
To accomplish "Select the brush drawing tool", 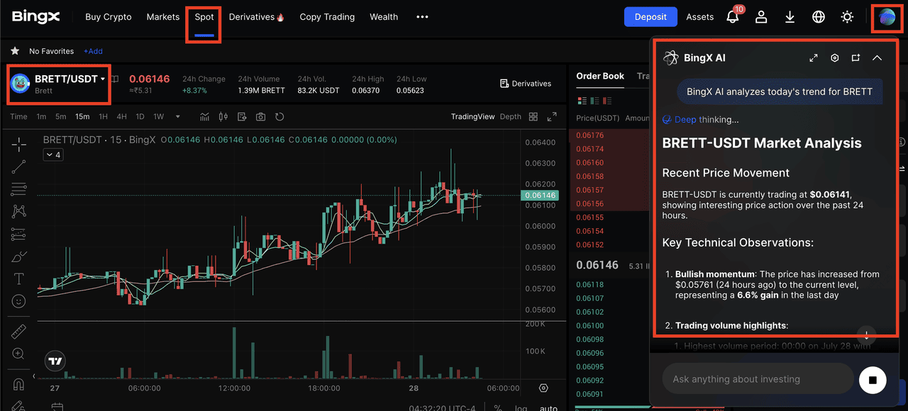I will pos(19,257).
